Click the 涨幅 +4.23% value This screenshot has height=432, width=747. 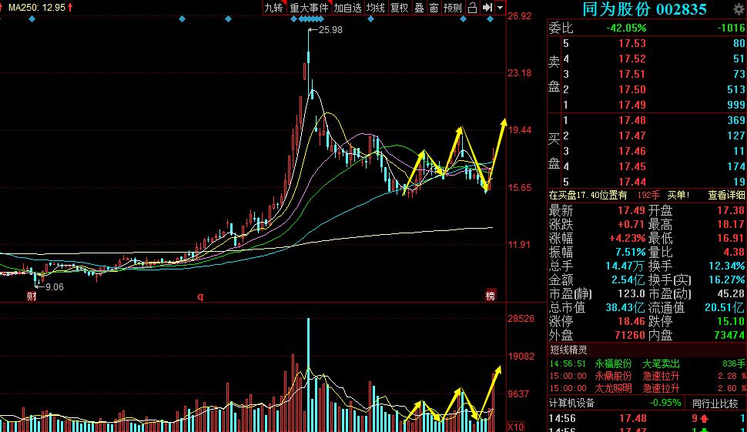coord(628,238)
